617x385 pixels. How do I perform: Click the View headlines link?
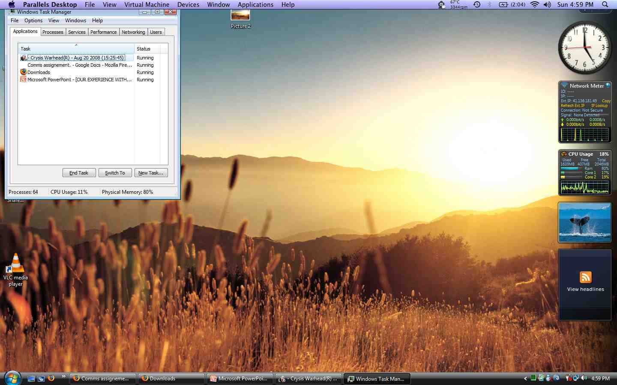(586, 289)
